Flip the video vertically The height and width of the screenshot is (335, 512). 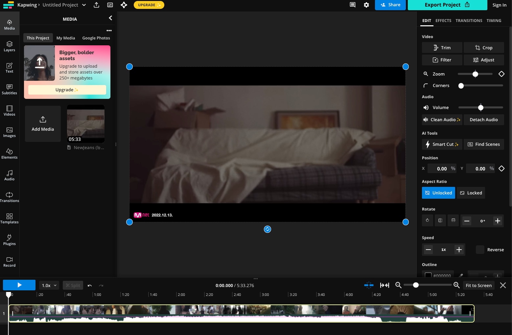pos(453,220)
